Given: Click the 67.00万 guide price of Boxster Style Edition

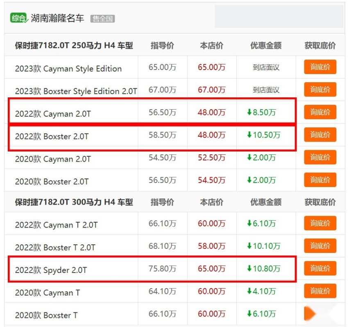Looking at the screenshot, I should pyautogui.click(x=163, y=90).
